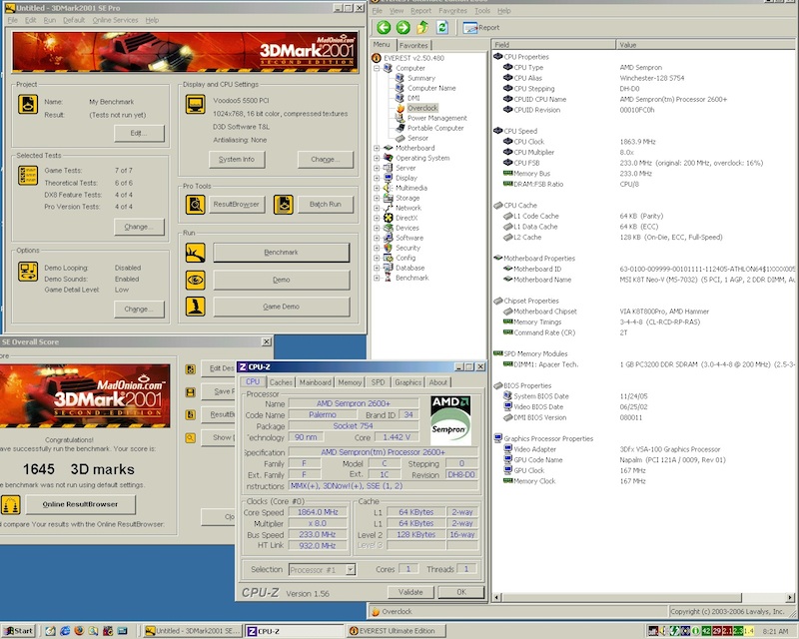Click the magnifier icon beside ResultBrowser in Pro Tools
799x639 pixels.
pos(195,205)
